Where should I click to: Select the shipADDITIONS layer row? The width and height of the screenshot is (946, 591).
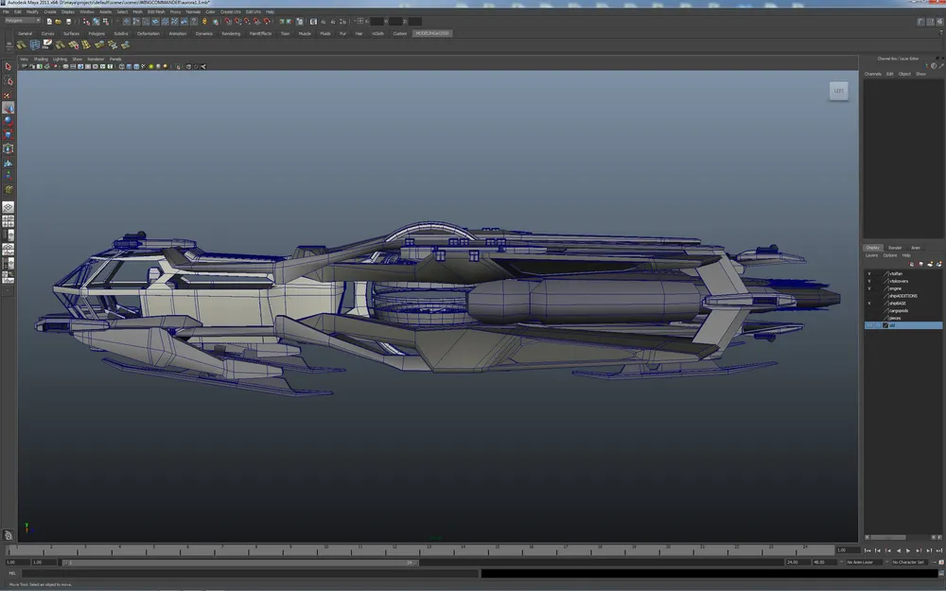[903, 296]
